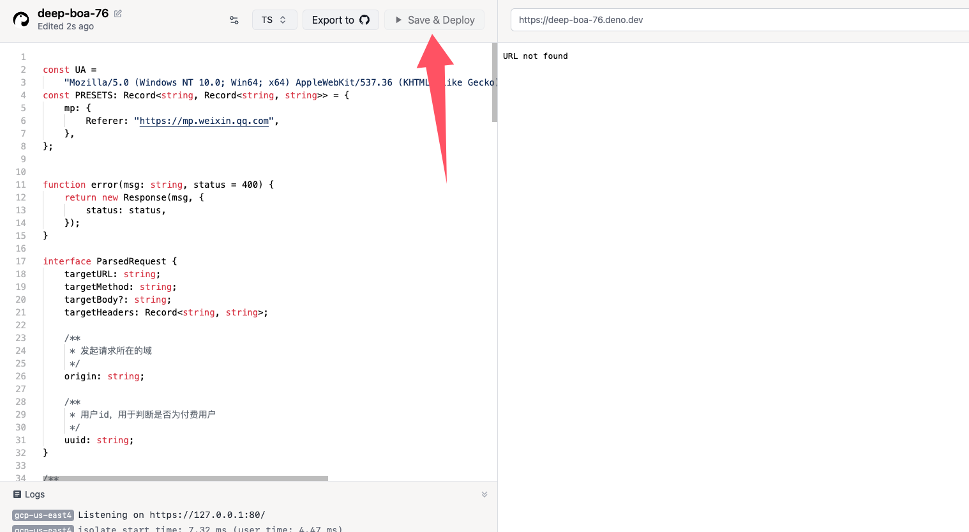
Task: Open the TS language dropdown
Action: (274, 20)
